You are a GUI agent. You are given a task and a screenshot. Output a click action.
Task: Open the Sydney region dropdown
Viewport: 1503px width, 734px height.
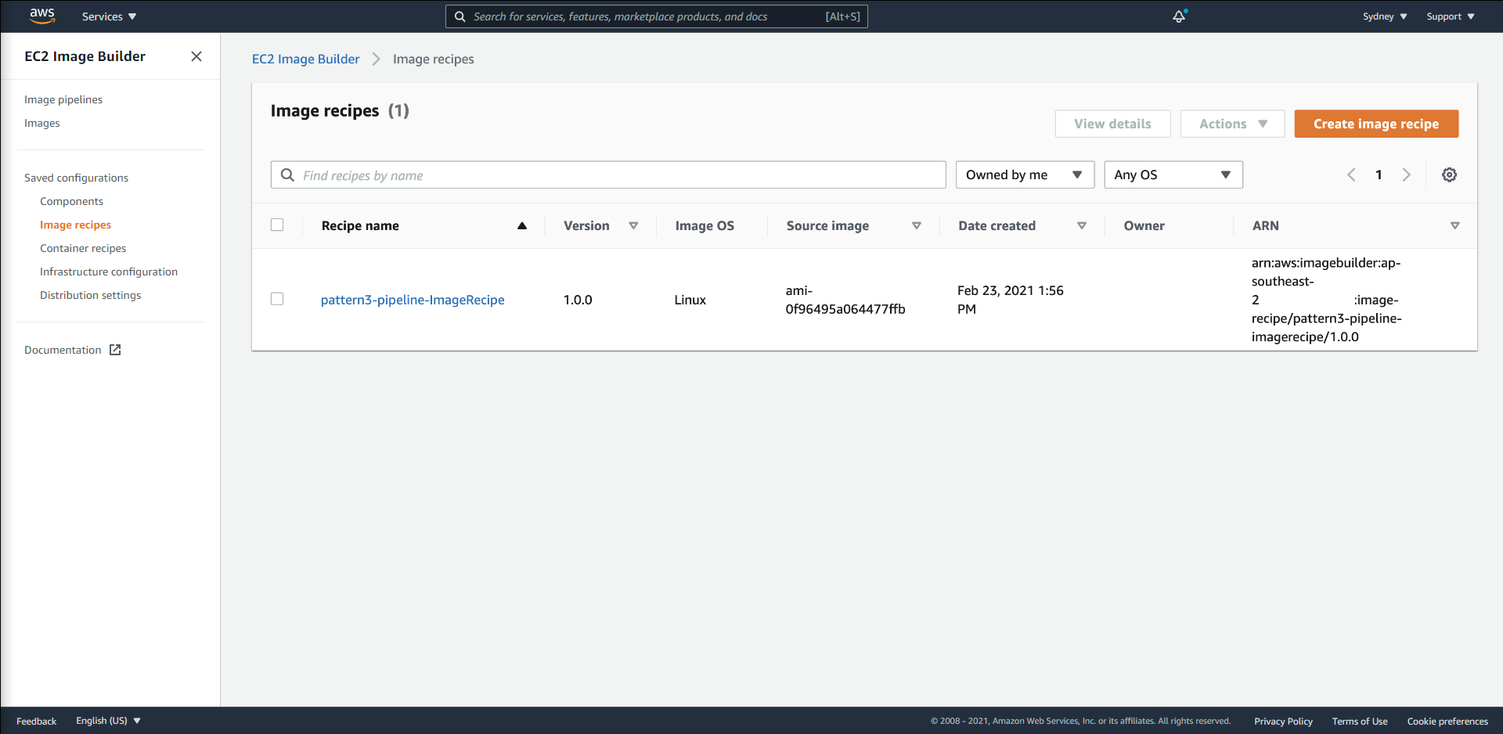point(1384,16)
